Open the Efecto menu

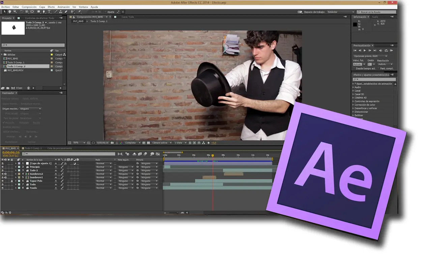[51, 7]
